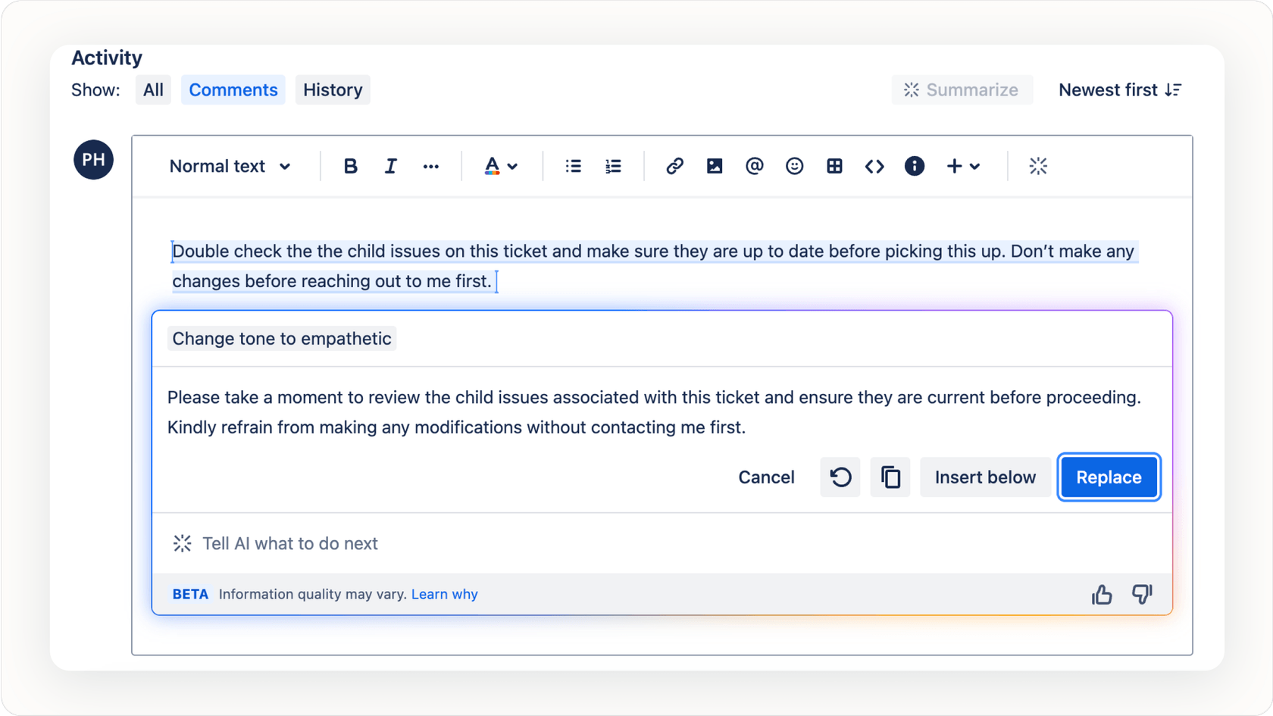
Task: Insert a code snippet
Action: [874, 166]
